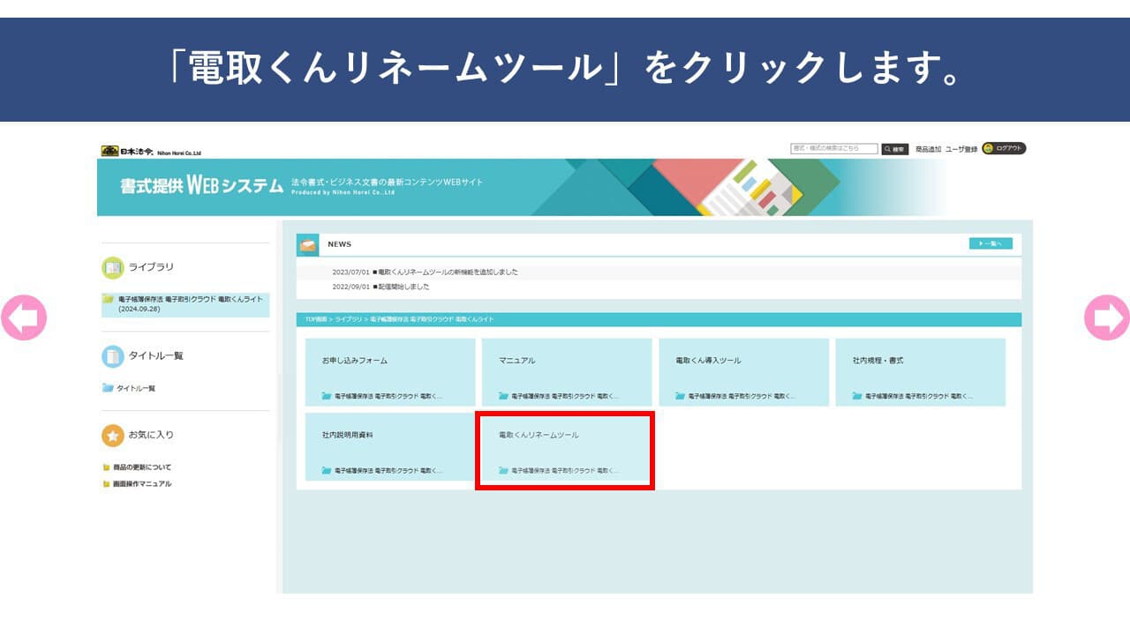The height and width of the screenshot is (635, 1130).
Task: Click the NEWS envelope icon
Action: (308, 244)
